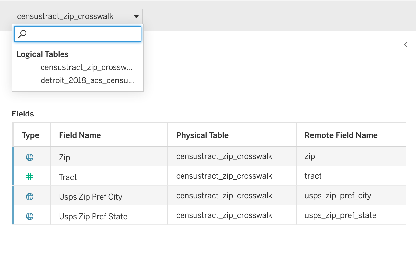Viewport: 416px width, 267px height.
Task: Click the dropdown arrow of table selector
Action: point(136,17)
